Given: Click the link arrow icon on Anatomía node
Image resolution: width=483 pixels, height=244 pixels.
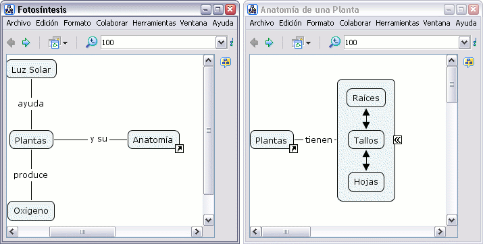Looking at the screenshot, I should click(179, 149).
